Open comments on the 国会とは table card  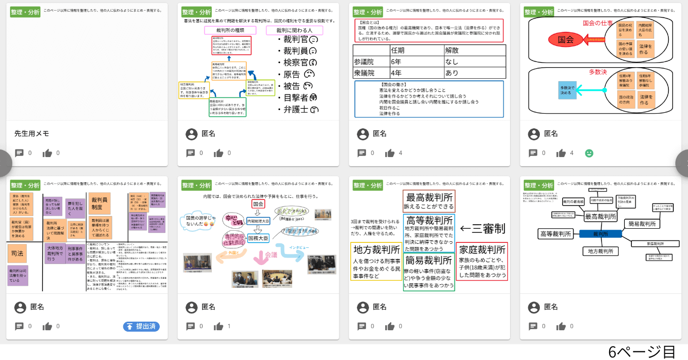(362, 153)
